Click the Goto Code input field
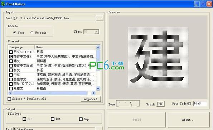This screenshot has width=213, height=130. (x=200, y=103)
